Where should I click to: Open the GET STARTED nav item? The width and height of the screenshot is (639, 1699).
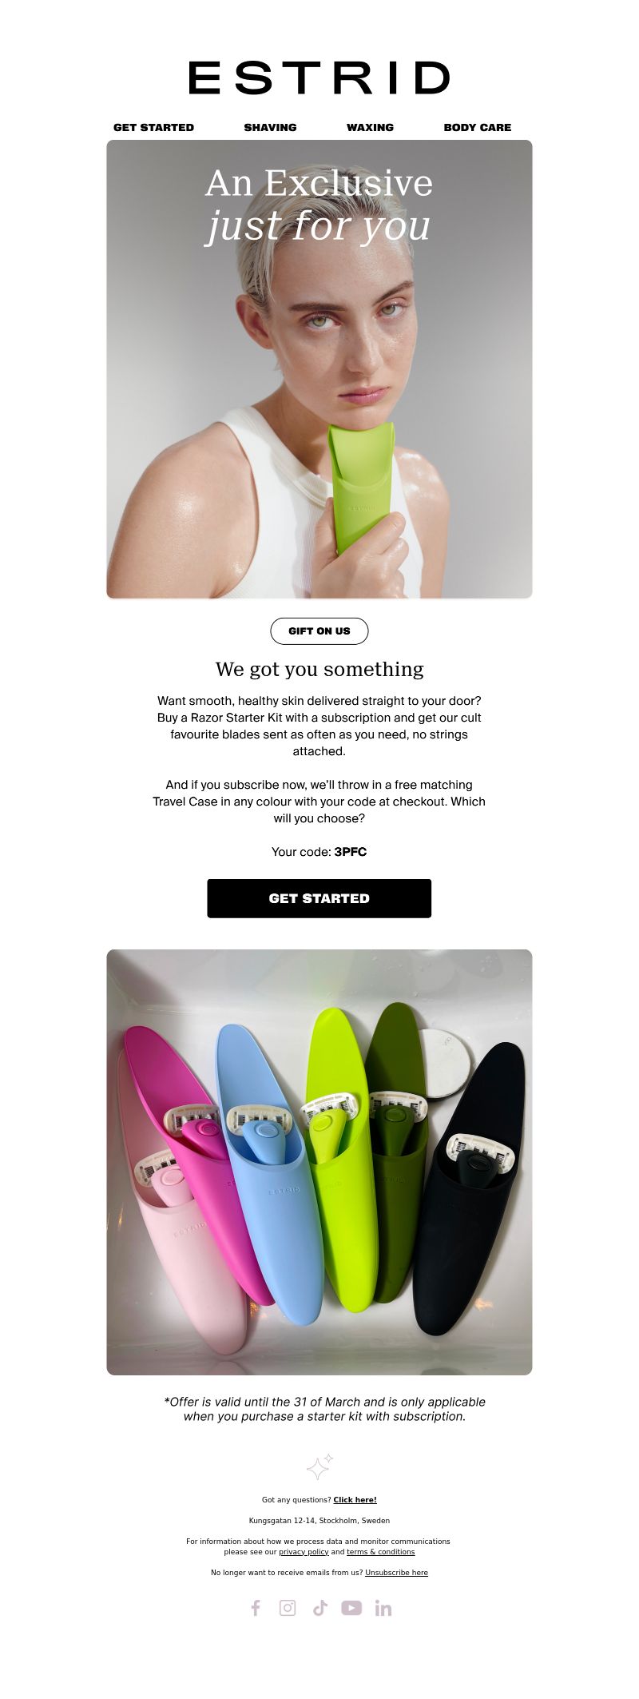click(x=153, y=127)
